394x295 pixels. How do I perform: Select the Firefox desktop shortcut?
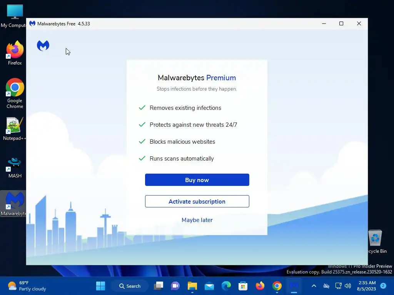pyautogui.click(x=15, y=53)
